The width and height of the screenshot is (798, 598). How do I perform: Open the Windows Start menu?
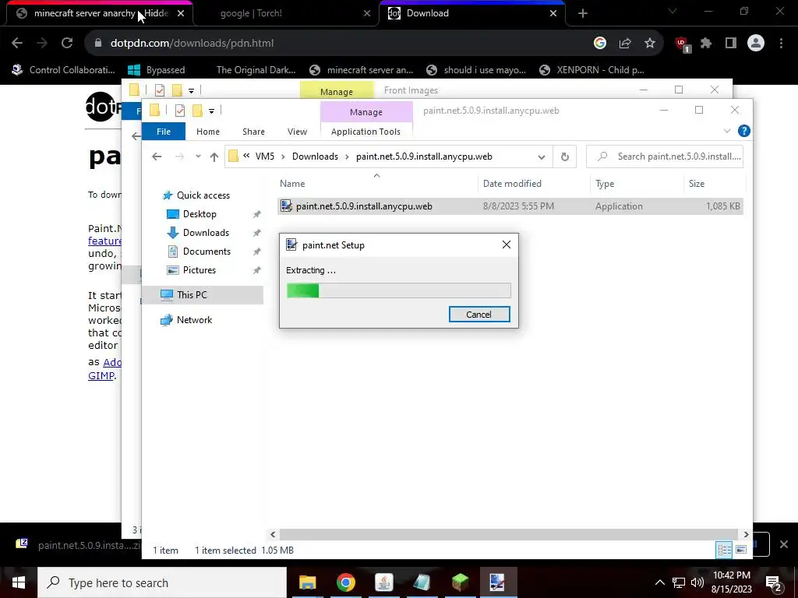19,582
